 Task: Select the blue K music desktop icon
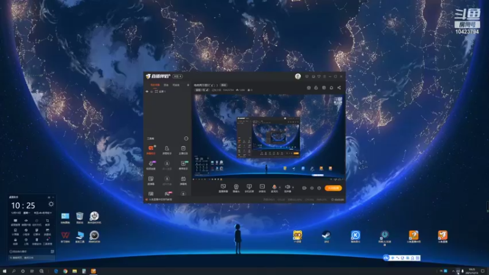point(356,237)
